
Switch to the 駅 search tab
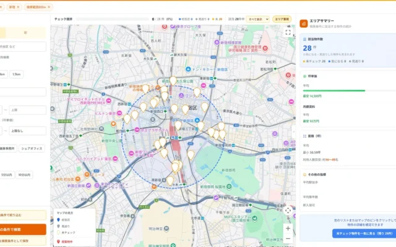point(26,33)
